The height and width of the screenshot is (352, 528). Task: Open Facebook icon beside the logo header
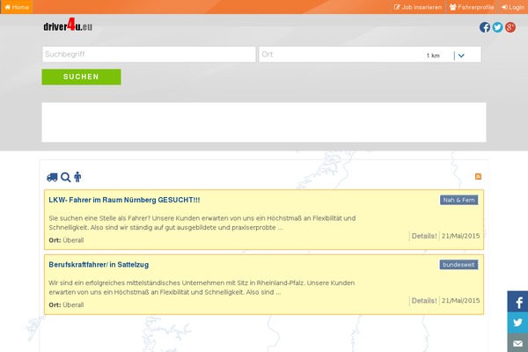click(x=485, y=27)
